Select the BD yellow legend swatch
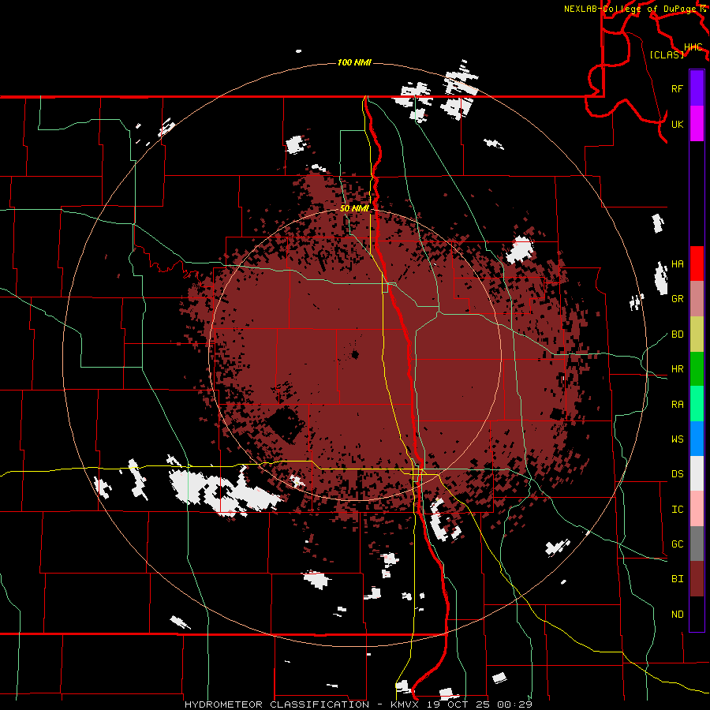Image resolution: width=710 pixels, height=710 pixels. click(x=697, y=334)
